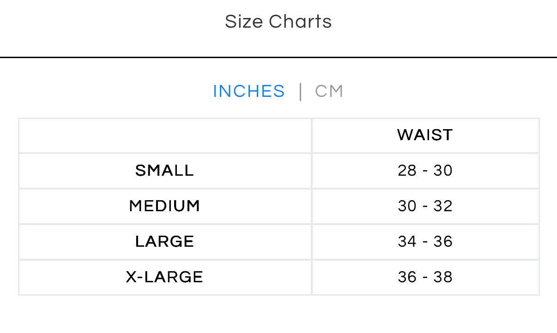The width and height of the screenshot is (557, 333).
Task: Click the separator bar between INCHES and CM
Action: click(301, 91)
